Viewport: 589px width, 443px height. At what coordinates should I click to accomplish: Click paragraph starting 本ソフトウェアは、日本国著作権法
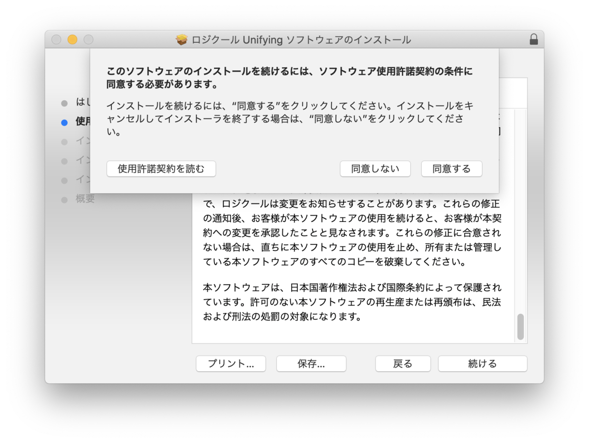click(x=352, y=302)
